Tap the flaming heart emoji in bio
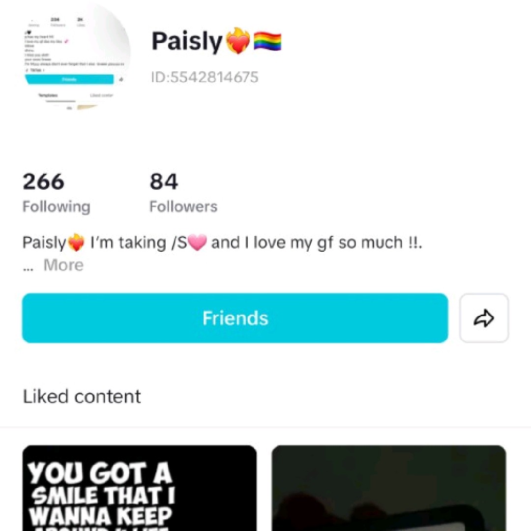The image size is (531, 531). coord(76,242)
